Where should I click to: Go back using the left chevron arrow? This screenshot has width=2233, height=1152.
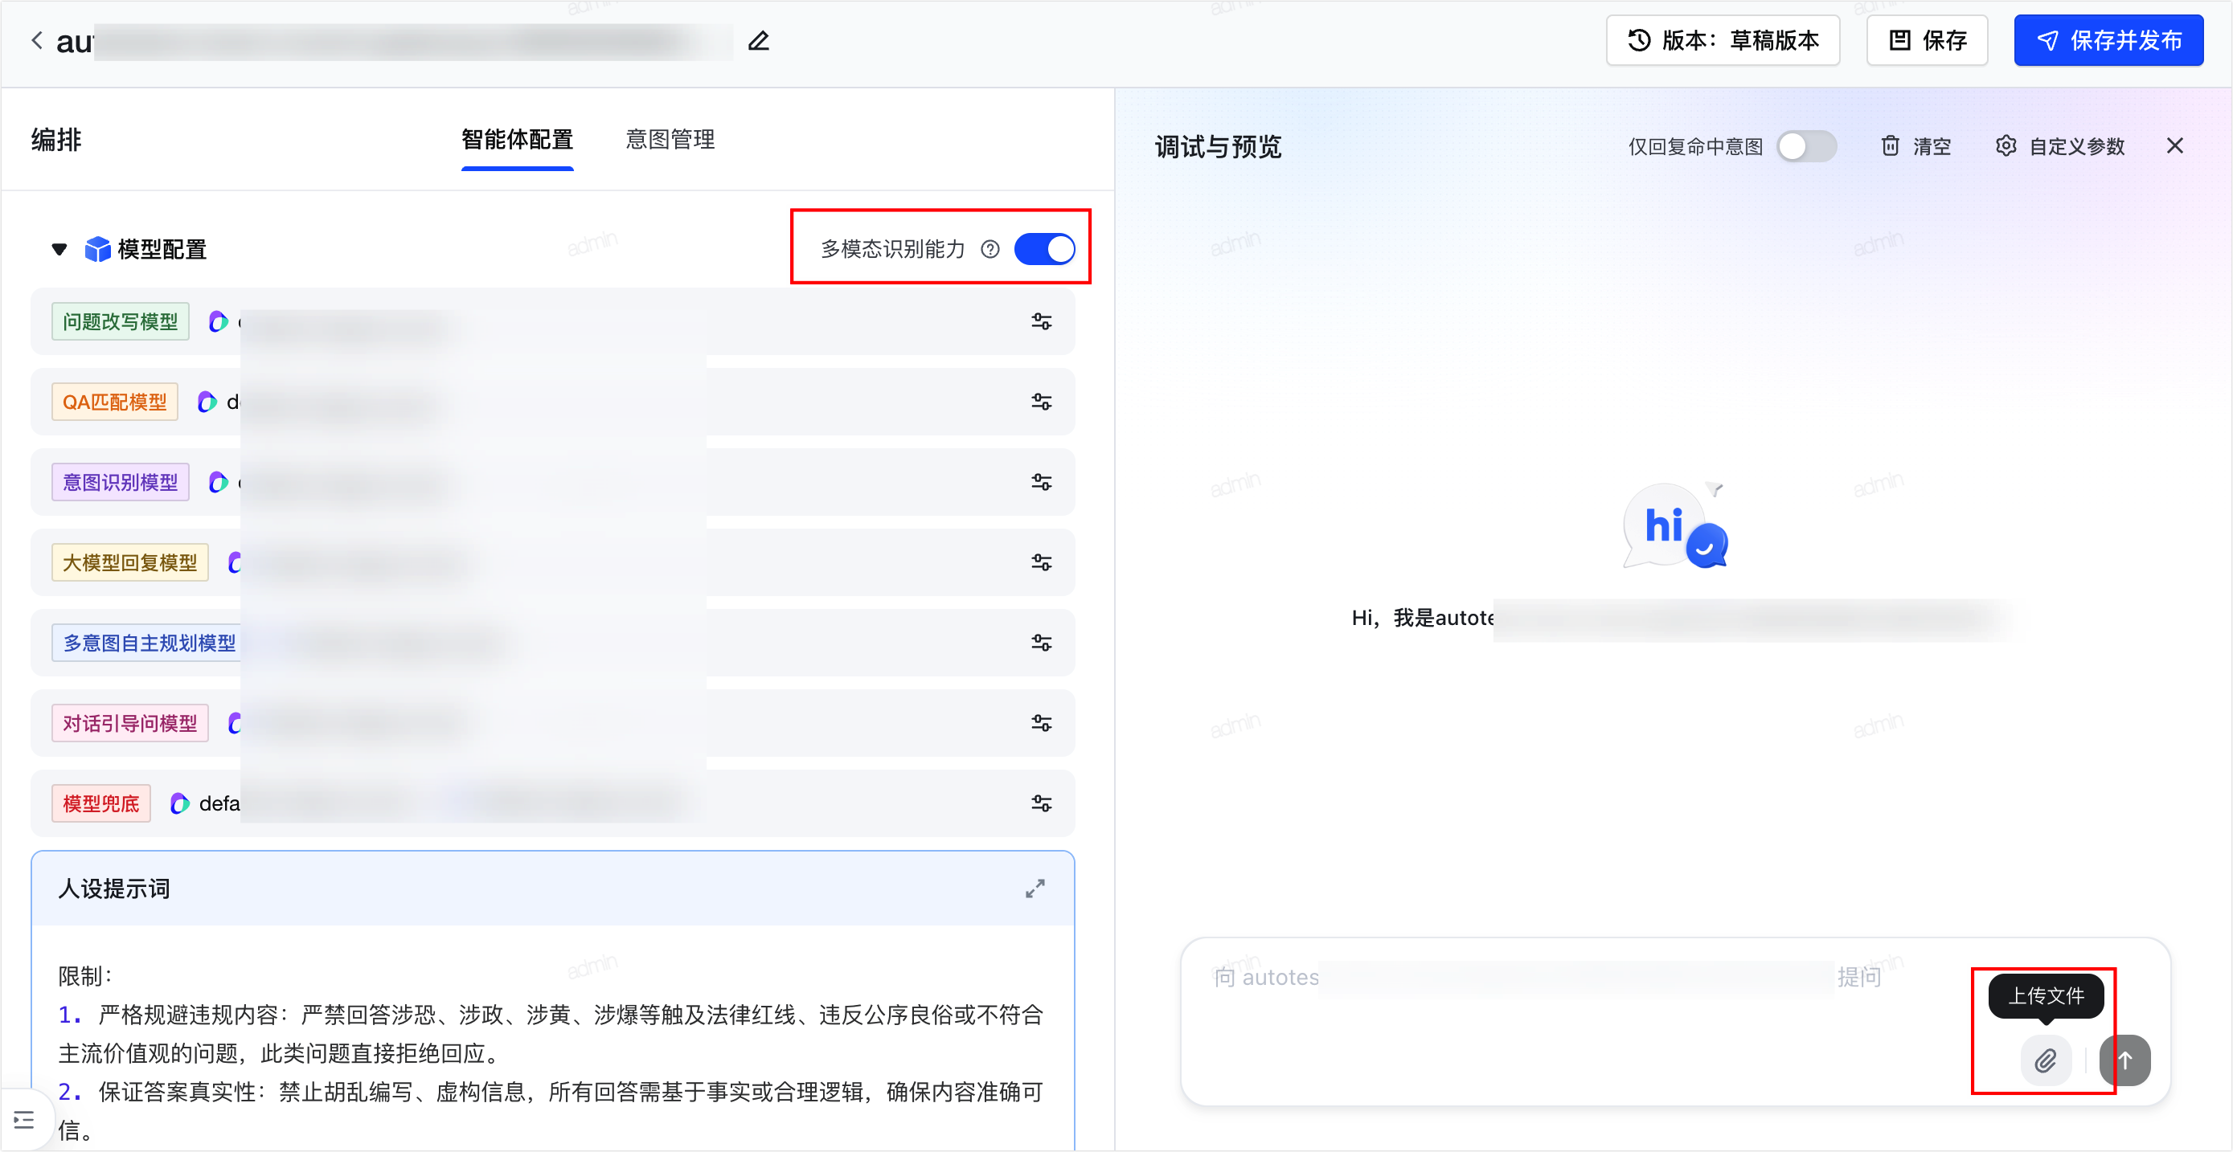tap(36, 41)
